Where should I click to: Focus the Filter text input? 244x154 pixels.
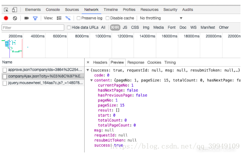(x=33, y=28)
